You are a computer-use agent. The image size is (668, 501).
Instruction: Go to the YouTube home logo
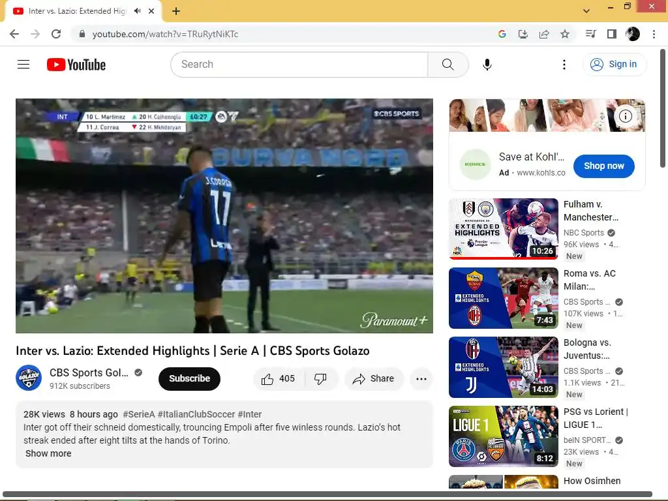[x=76, y=65]
